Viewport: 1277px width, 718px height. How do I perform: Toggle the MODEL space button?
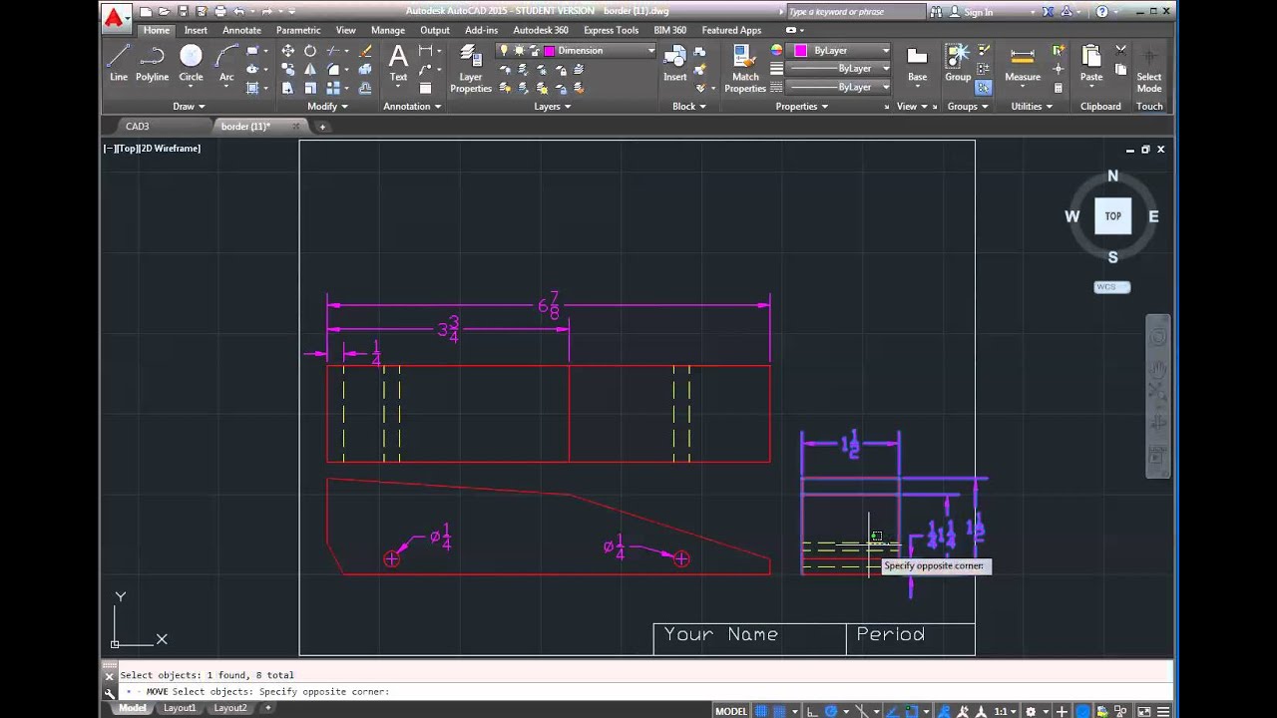tap(732, 711)
